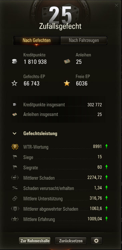Switch to the Nach Gefechten tab
Screen dimensions: 122x250
[37, 40]
